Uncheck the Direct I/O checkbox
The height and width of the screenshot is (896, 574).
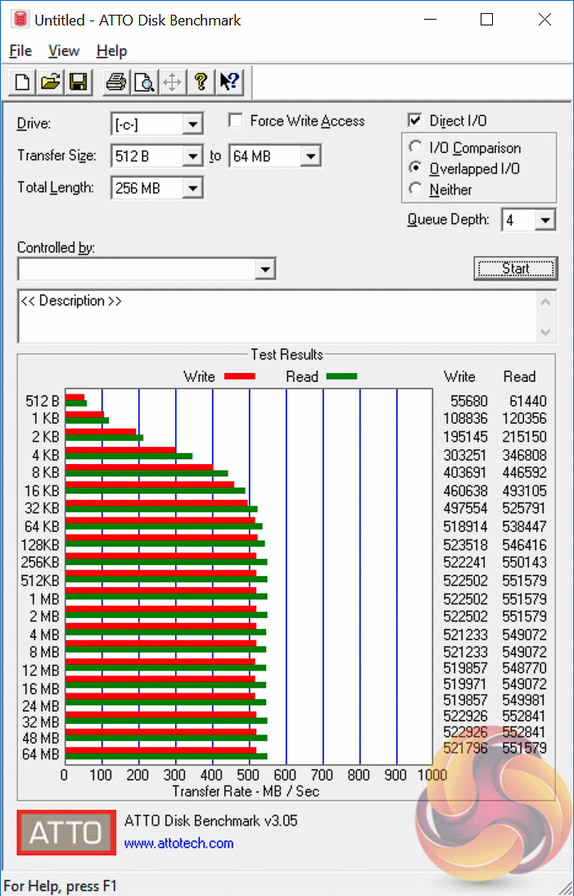[415, 120]
